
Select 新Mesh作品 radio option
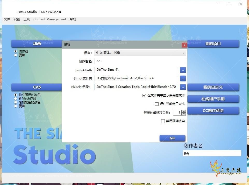point(16,98)
